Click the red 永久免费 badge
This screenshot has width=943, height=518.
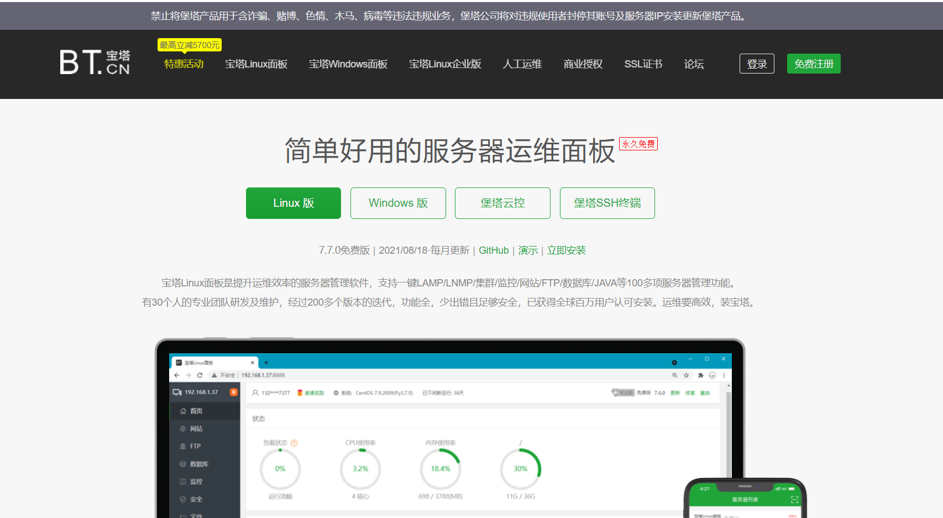tap(638, 144)
